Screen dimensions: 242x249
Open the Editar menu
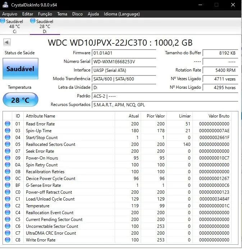pyautogui.click(x=28, y=14)
